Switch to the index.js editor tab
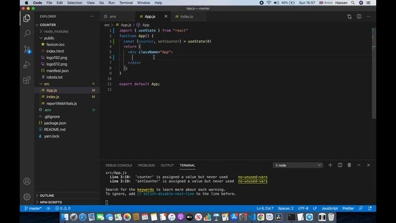 click(x=187, y=17)
